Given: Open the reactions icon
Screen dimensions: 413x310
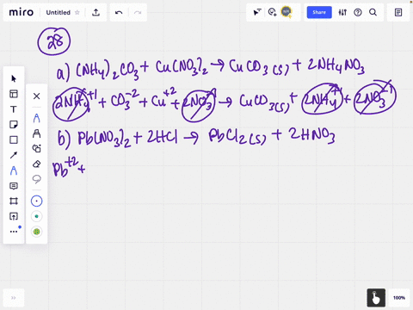Looking at the screenshot, I should tap(272, 12).
